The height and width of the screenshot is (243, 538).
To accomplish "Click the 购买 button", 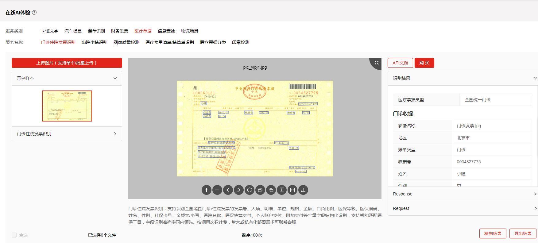I will coord(424,63).
